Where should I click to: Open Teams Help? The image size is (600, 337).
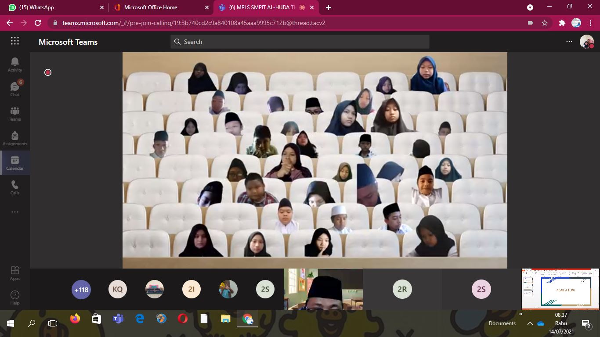(x=15, y=297)
